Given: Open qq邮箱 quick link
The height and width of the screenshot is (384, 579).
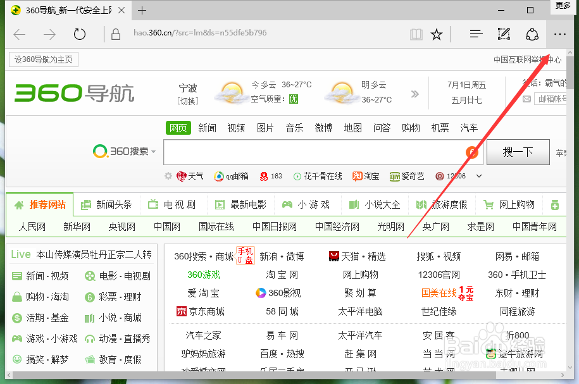Looking at the screenshot, I should [231, 176].
